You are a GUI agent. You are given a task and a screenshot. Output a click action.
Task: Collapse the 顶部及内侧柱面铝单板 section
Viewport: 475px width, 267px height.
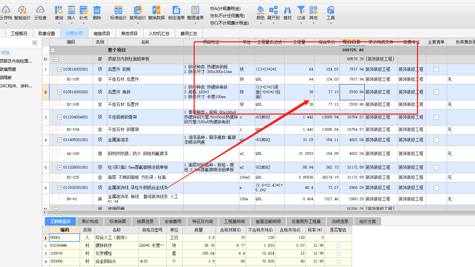click(56, 59)
